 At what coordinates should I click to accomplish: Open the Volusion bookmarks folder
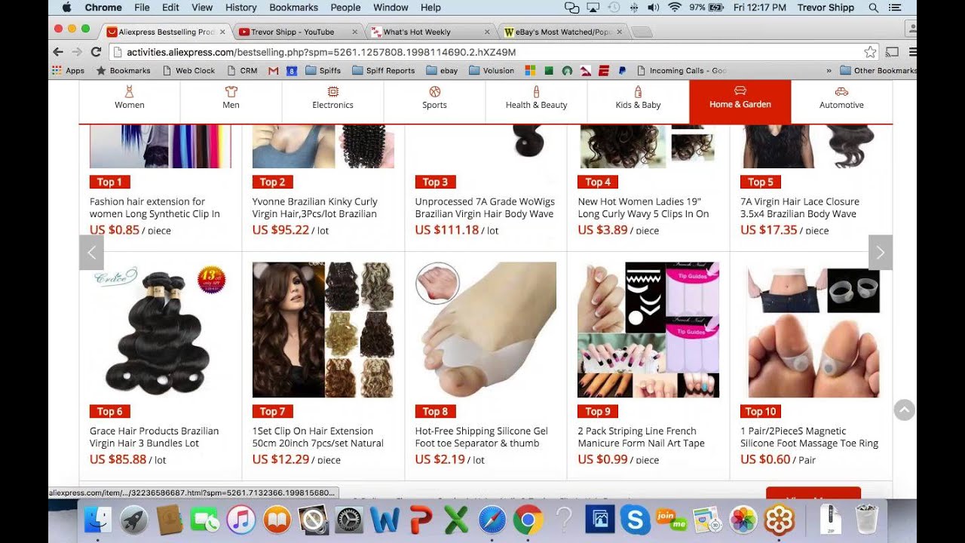[x=492, y=71]
